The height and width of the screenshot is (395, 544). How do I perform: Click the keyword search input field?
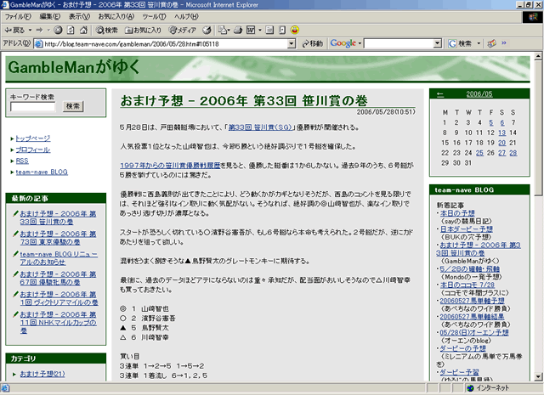[34, 106]
